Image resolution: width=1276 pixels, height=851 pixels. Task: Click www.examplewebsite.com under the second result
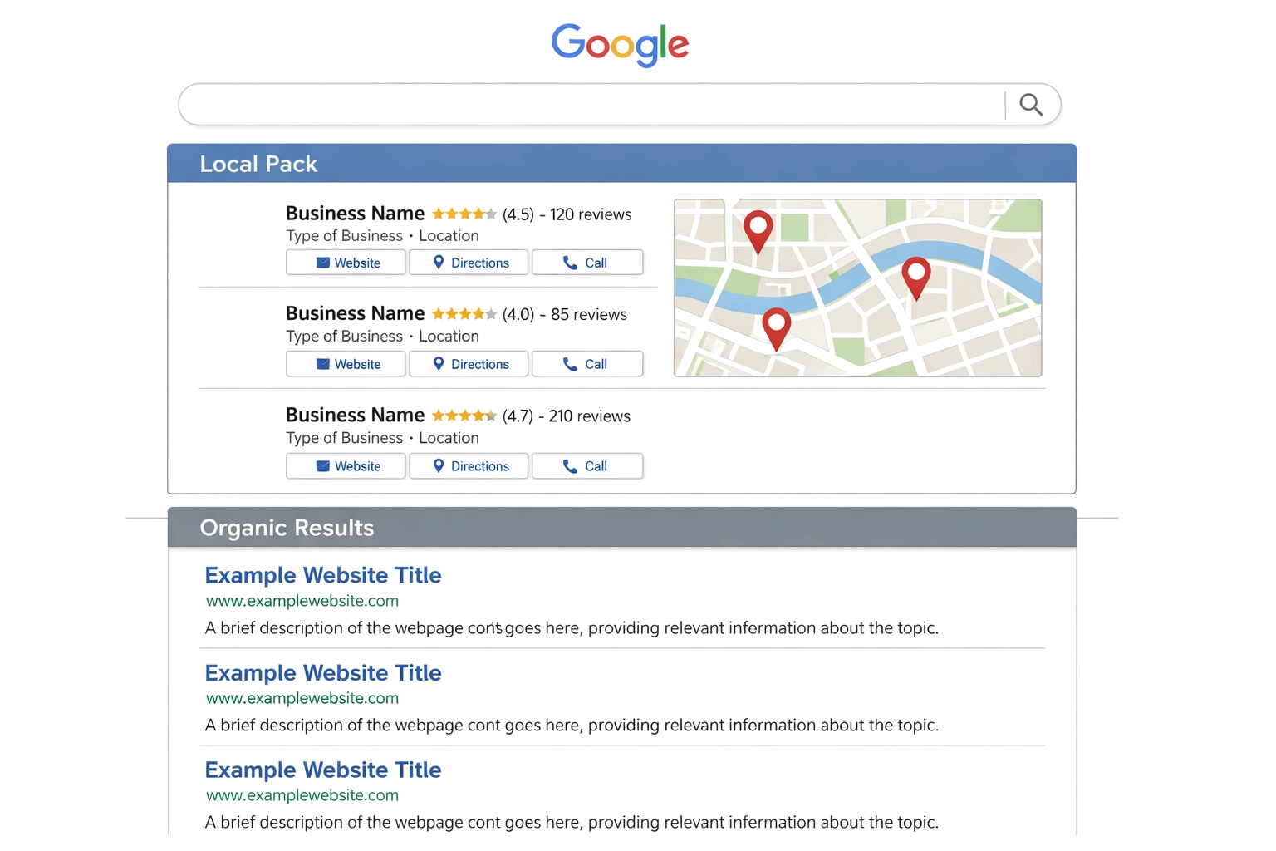pos(302,698)
